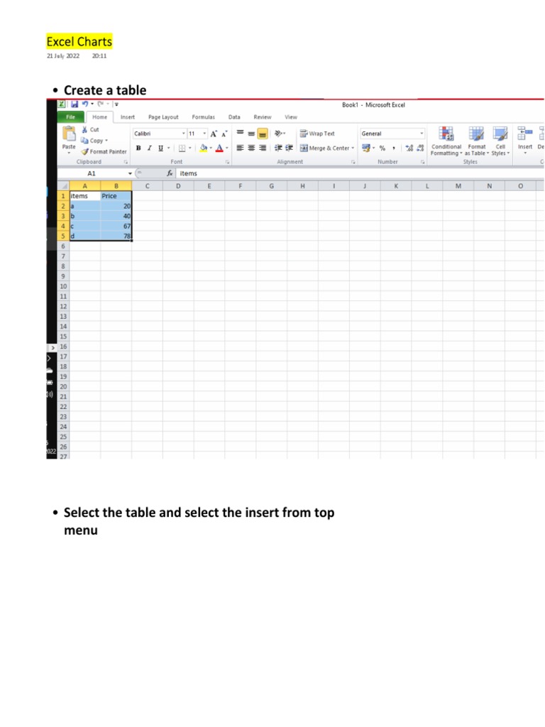Click cell with value 78
The width and height of the screenshot is (545, 727).
point(116,236)
